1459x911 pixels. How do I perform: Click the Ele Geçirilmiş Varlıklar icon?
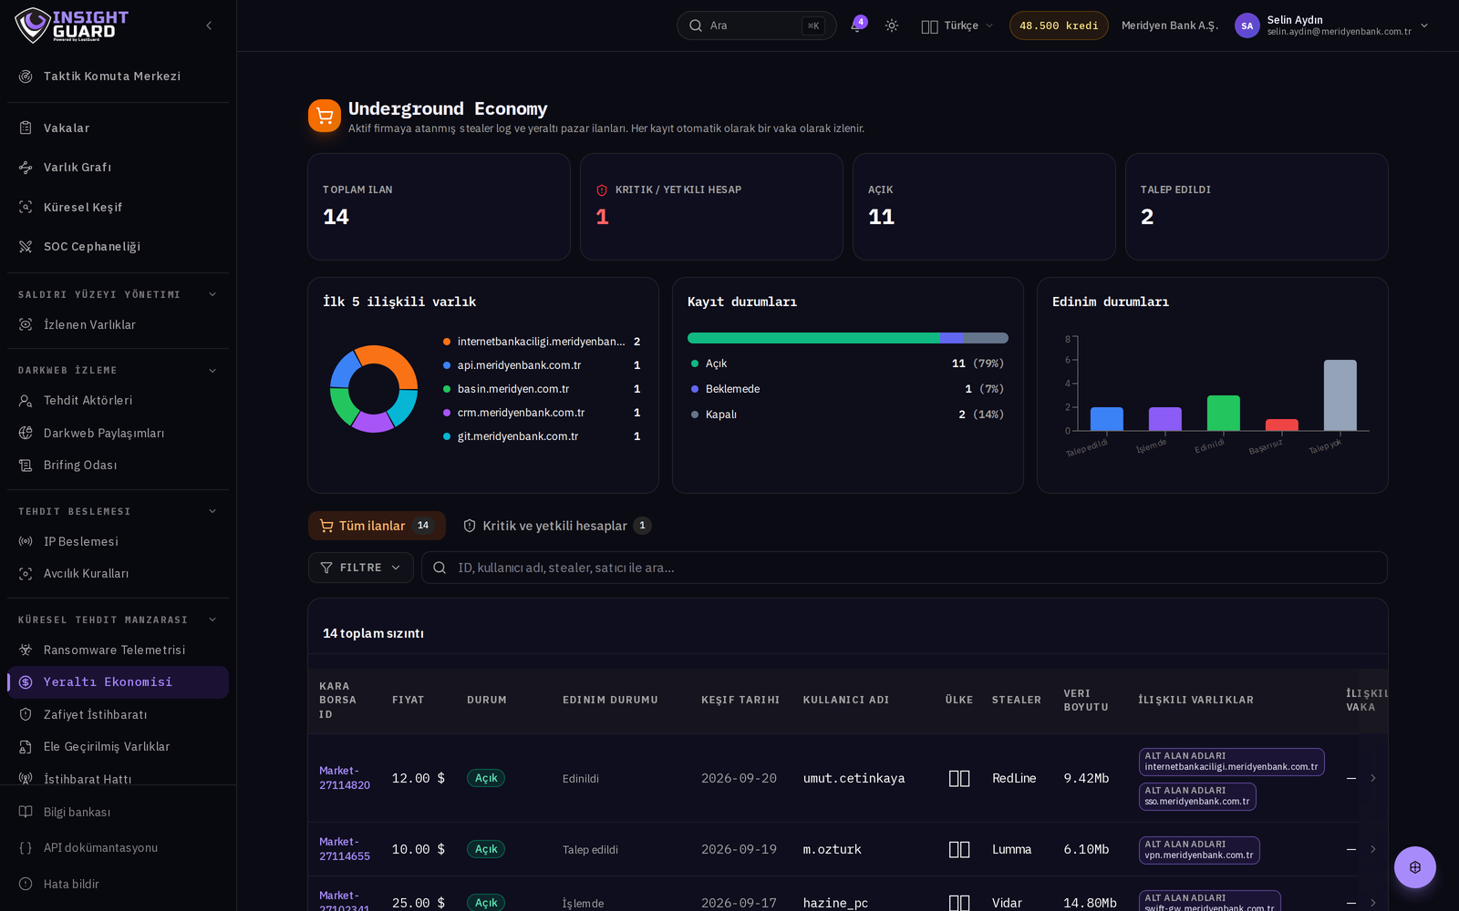tap(26, 747)
